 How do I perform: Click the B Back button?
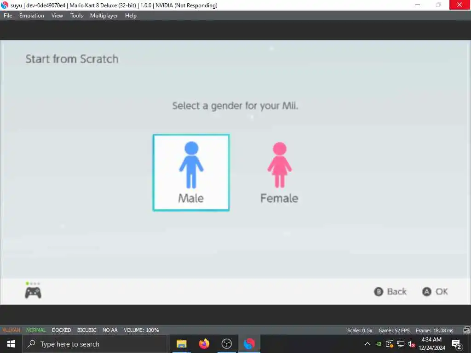click(390, 291)
